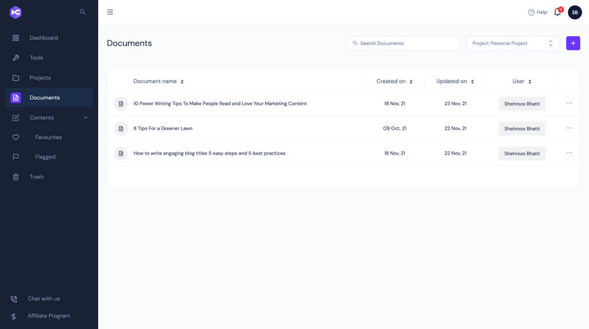Open the Affiliate Program link
The width and height of the screenshot is (589, 329).
tap(49, 316)
